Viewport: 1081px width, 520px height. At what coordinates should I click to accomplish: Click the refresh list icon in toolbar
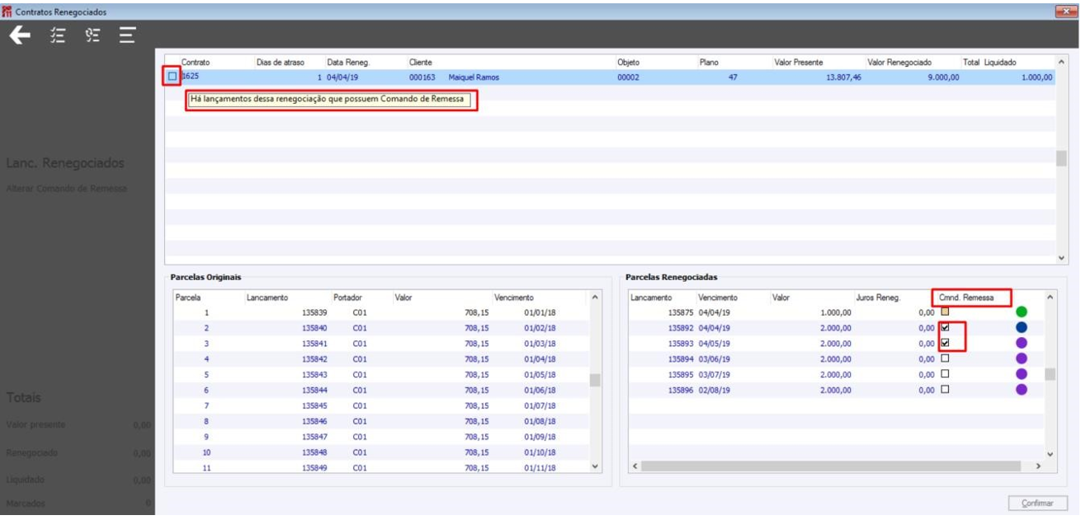coord(92,35)
